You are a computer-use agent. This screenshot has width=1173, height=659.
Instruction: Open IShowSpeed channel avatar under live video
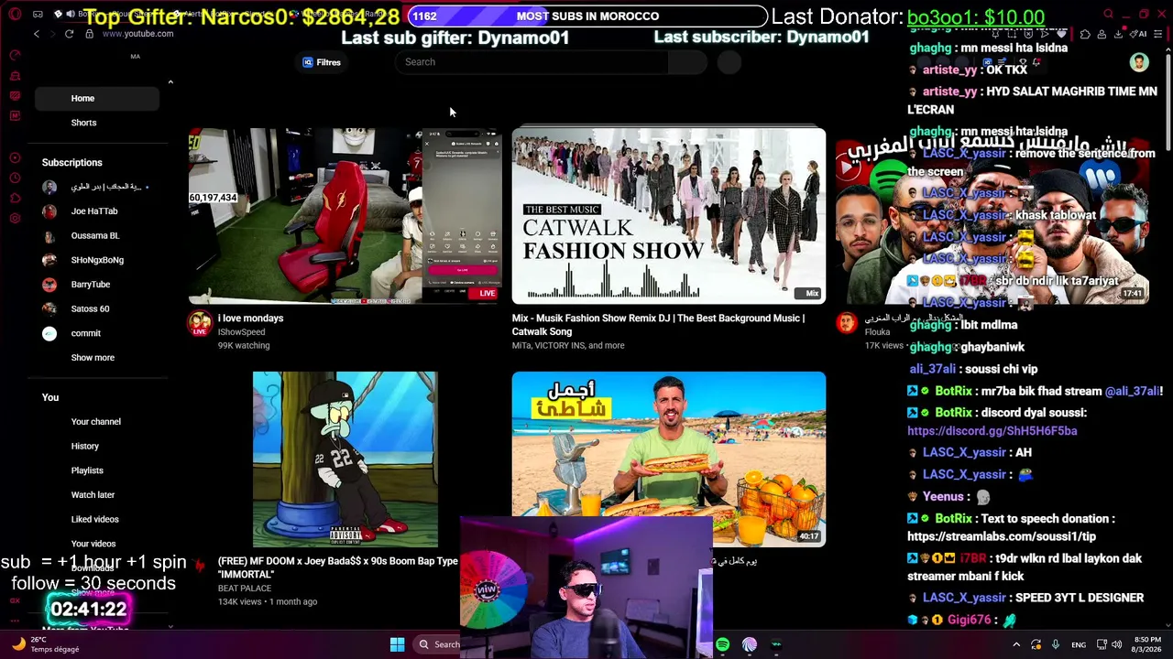pos(199,324)
